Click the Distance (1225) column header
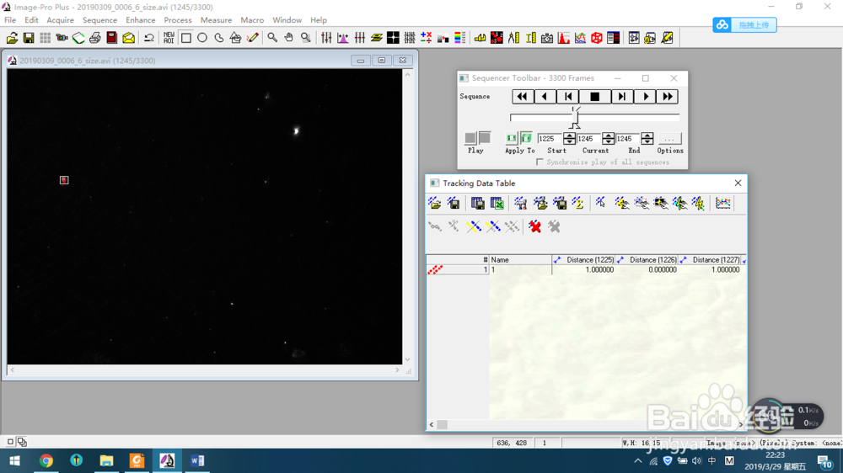 (584, 260)
